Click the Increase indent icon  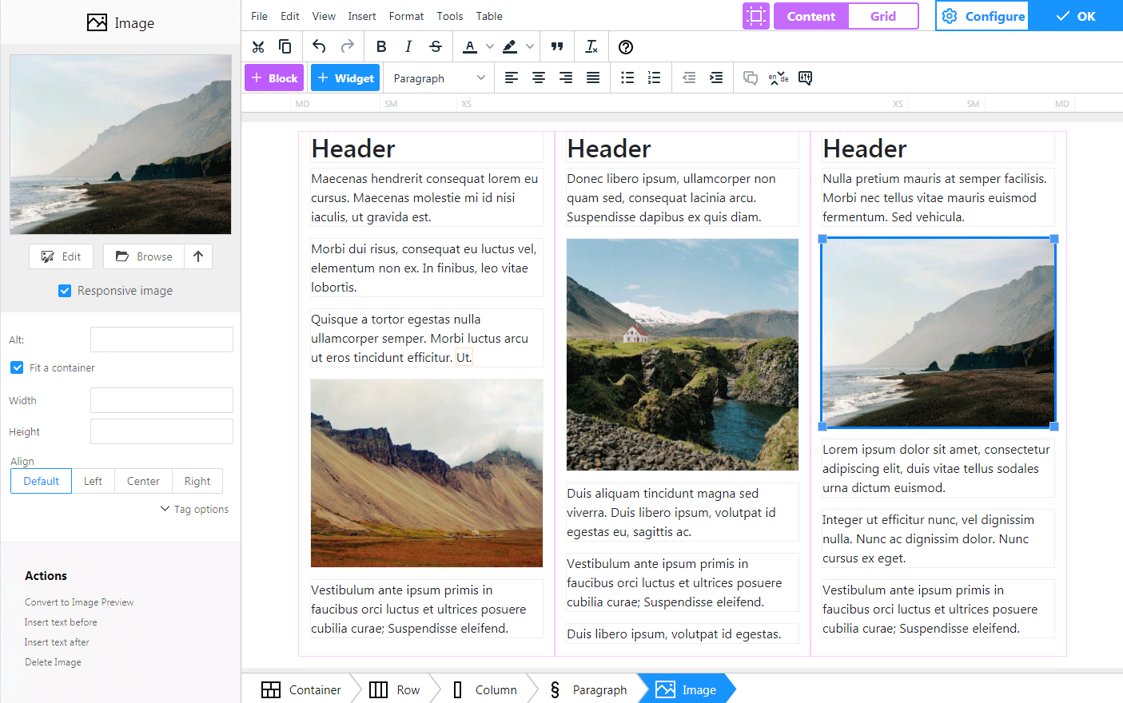coord(716,77)
